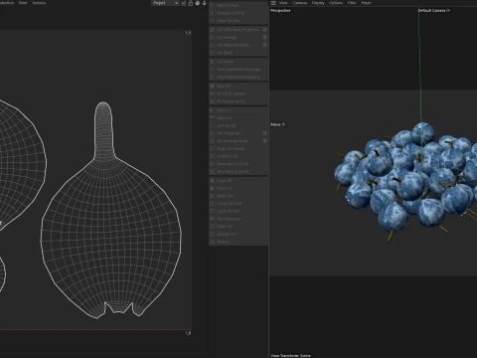
Task: Open the Remap... dialog
Action: [x=238, y=242]
